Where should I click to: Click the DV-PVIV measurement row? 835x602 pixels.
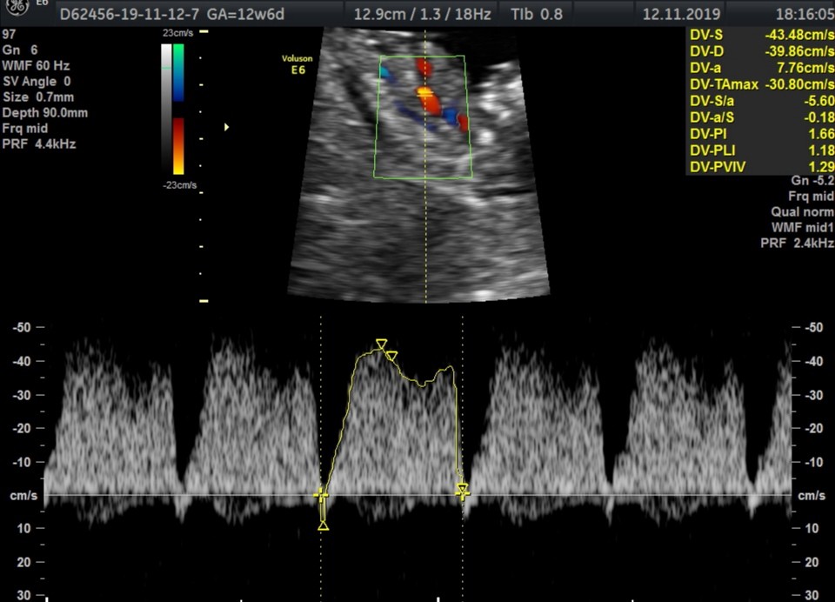(x=760, y=167)
